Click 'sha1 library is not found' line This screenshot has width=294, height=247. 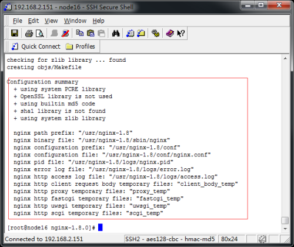tap(59, 111)
